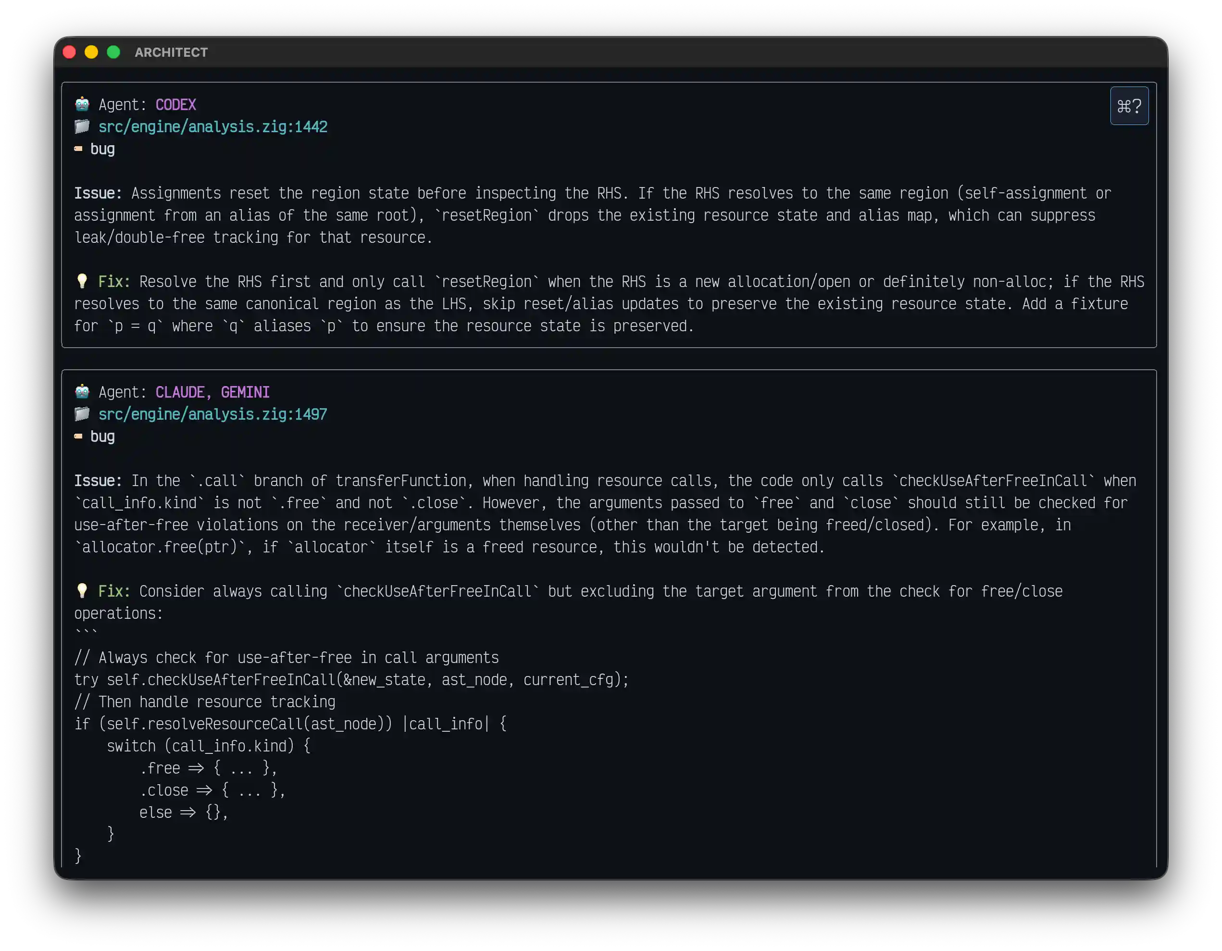The image size is (1222, 951).
Task: Click the folder icon next to analysis.zig:1497
Action: [82, 414]
